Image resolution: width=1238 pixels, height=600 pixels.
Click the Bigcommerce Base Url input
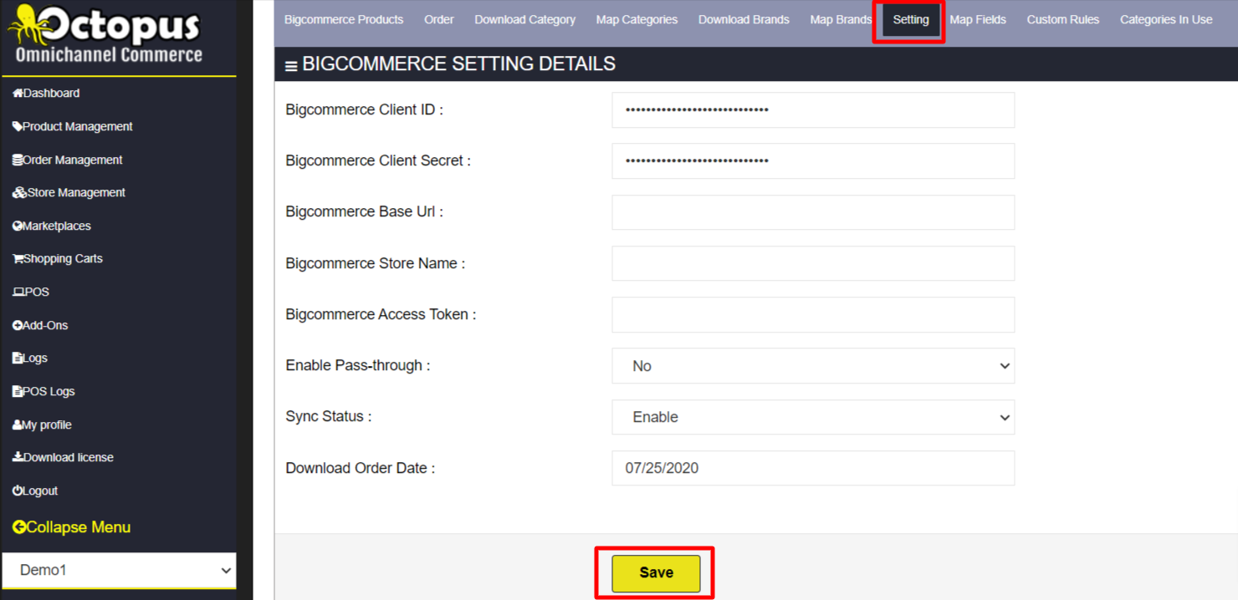click(813, 212)
